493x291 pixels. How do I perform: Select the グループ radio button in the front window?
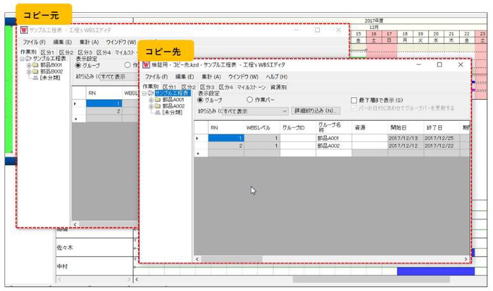click(x=201, y=100)
